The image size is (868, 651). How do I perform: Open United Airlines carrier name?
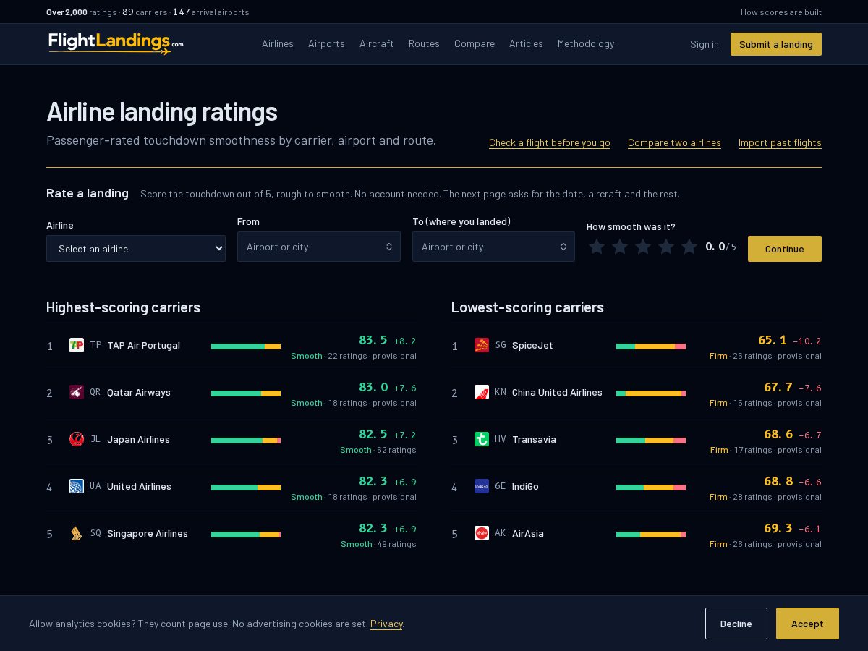click(x=139, y=486)
